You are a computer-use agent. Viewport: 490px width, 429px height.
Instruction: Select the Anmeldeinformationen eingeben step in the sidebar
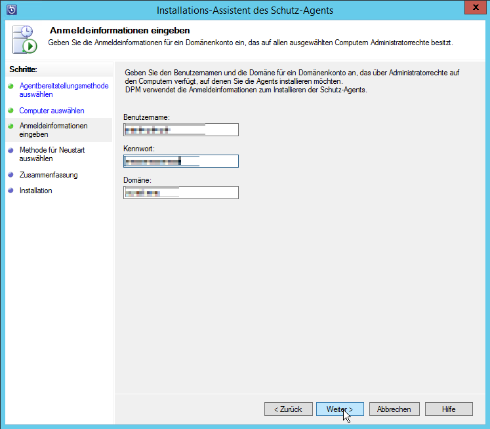(53, 129)
